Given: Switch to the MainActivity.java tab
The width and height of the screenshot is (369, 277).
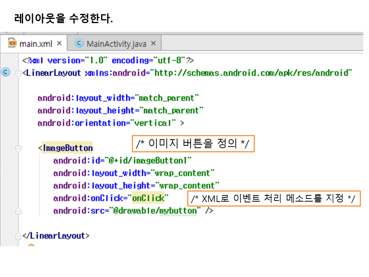Looking at the screenshot, I should tap(116, 44).
